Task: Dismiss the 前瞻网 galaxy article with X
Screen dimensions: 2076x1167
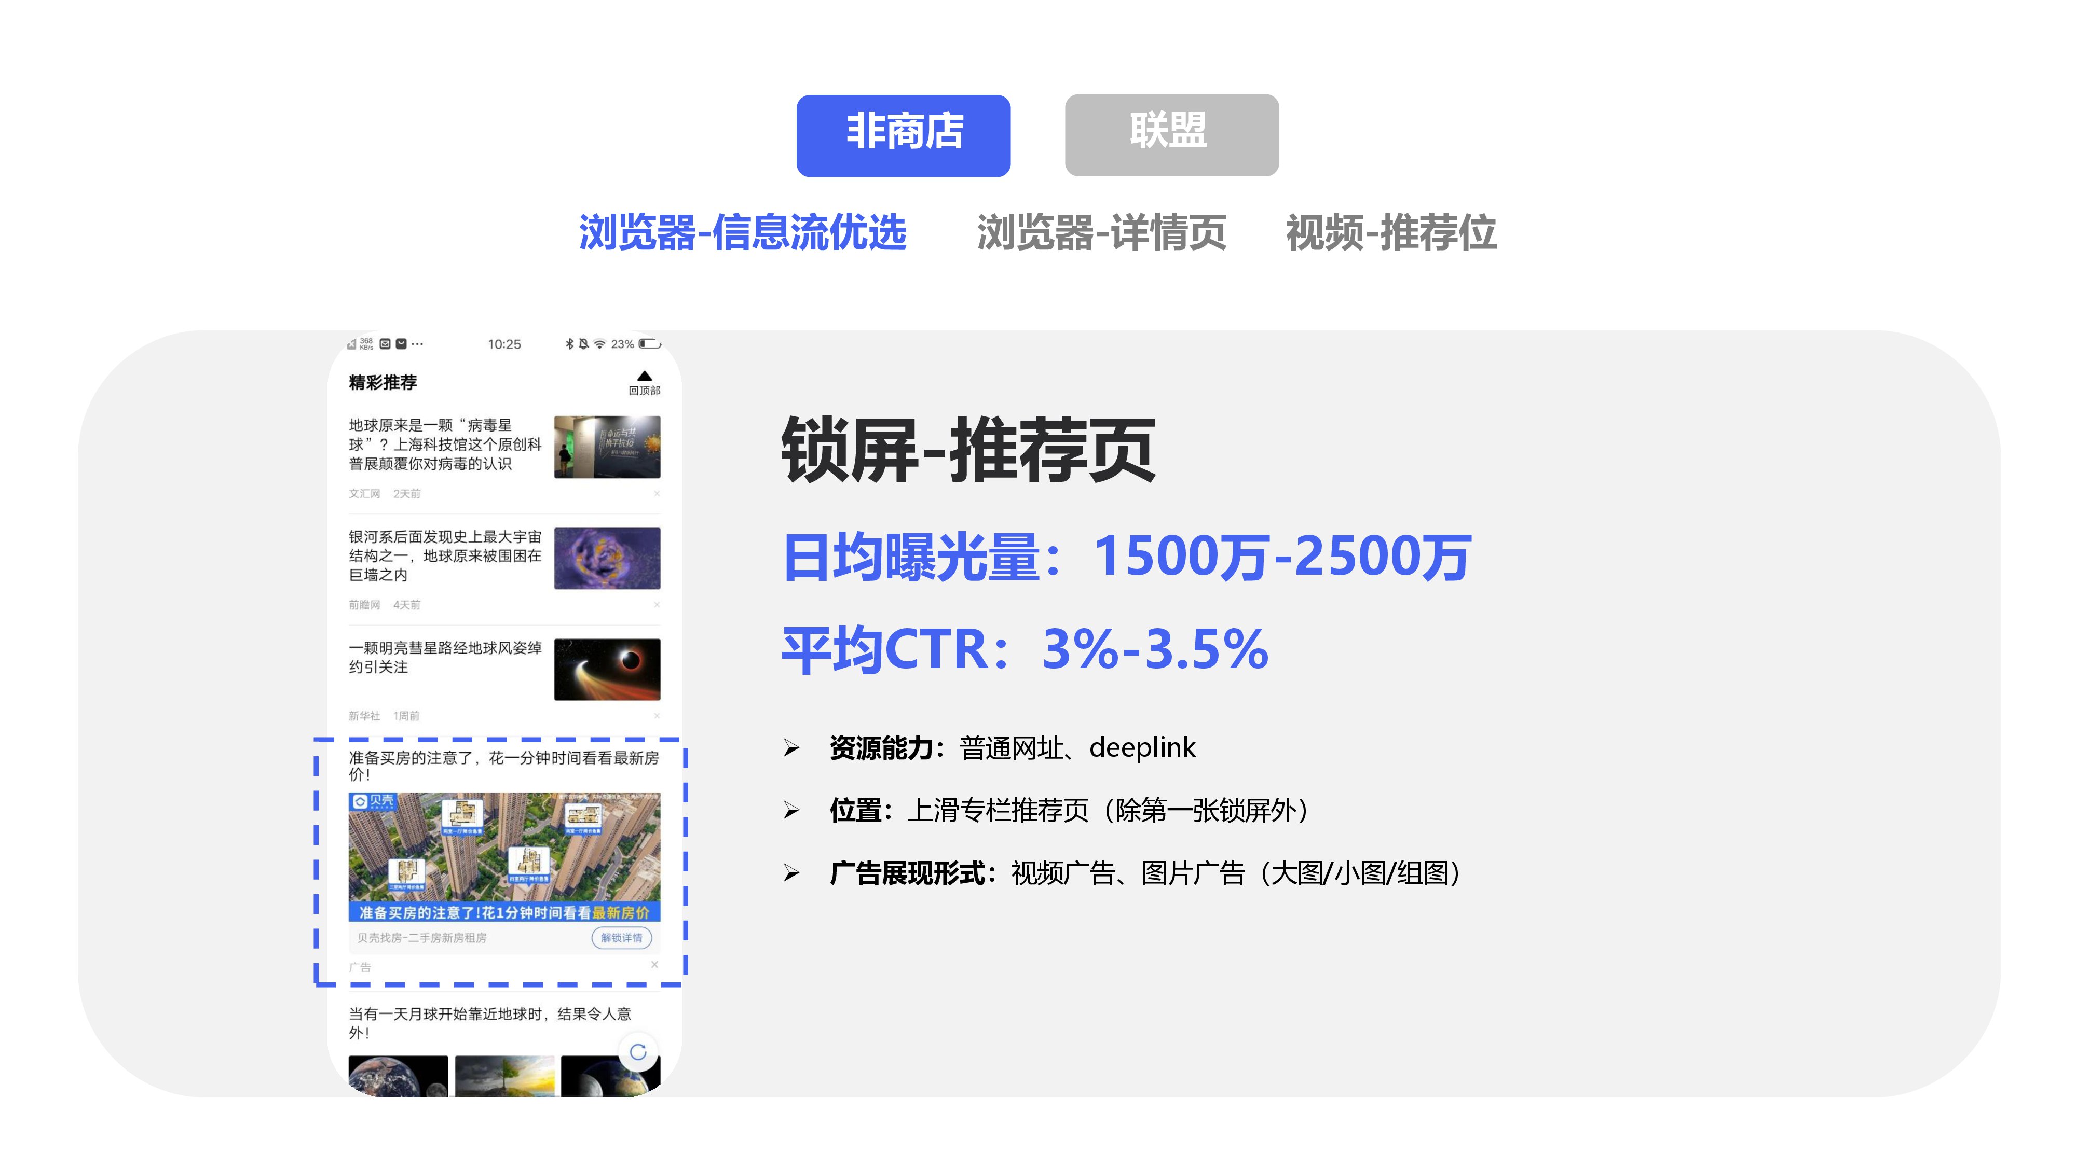Action: coord(657,605)
